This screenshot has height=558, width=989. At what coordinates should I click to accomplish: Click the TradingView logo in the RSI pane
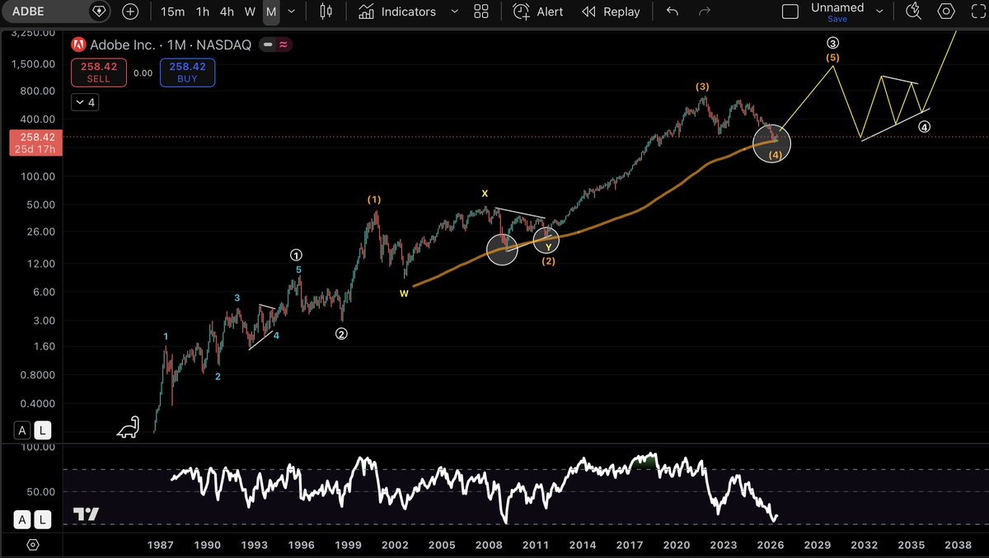[x=86, y=513]
